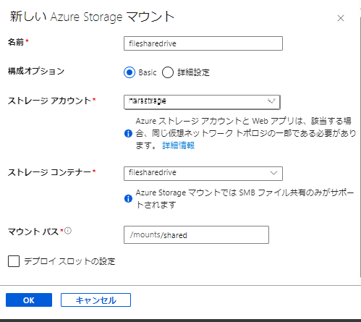Click the info icon beside the virtual network note
The image size is (361, 322).
click(x=128, y=133)
